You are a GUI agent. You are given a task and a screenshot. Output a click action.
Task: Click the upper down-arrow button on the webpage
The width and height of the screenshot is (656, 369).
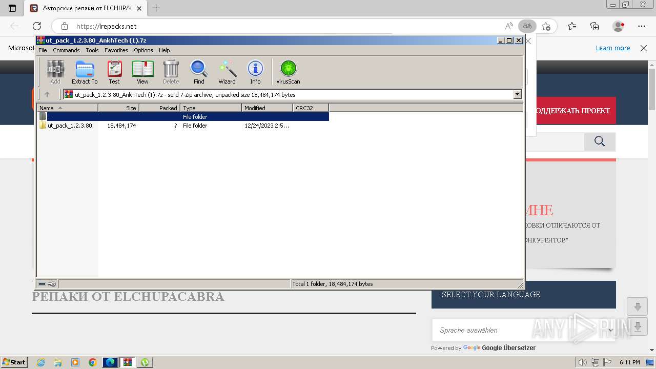[638, 307]
